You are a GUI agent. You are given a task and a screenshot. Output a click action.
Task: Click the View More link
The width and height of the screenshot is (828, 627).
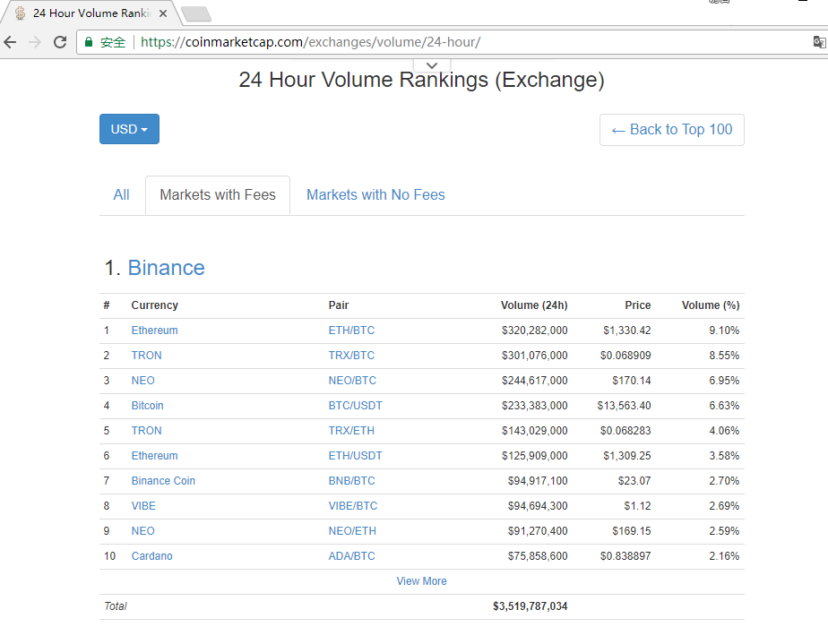[421, 581]
